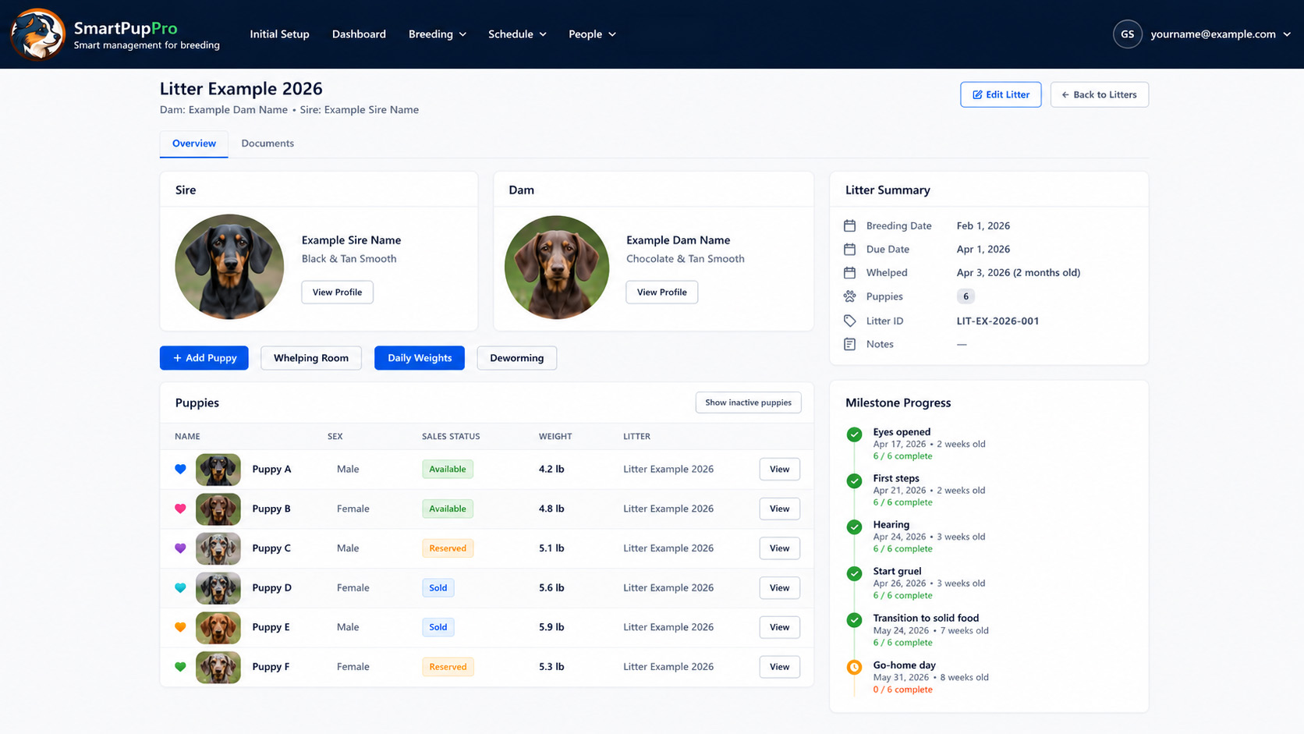
Task: Click Puppy B name text
Action: pos(271,509)
